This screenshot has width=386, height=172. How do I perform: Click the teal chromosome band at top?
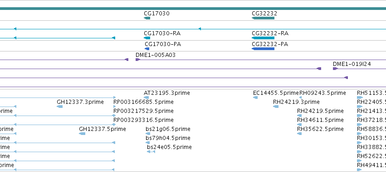pyautogui.click(x=193, y=9)
